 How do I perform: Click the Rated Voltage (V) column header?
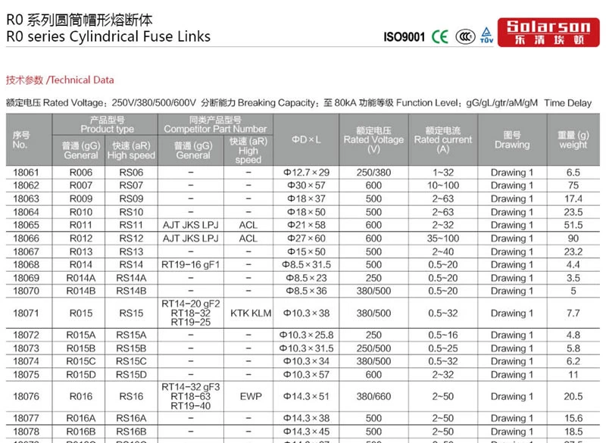coord(373,139)
